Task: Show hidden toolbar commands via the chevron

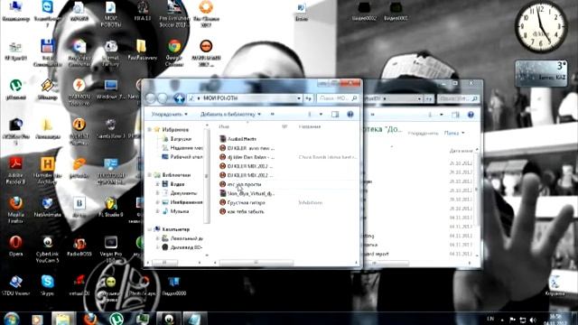Action: (272, 115)
